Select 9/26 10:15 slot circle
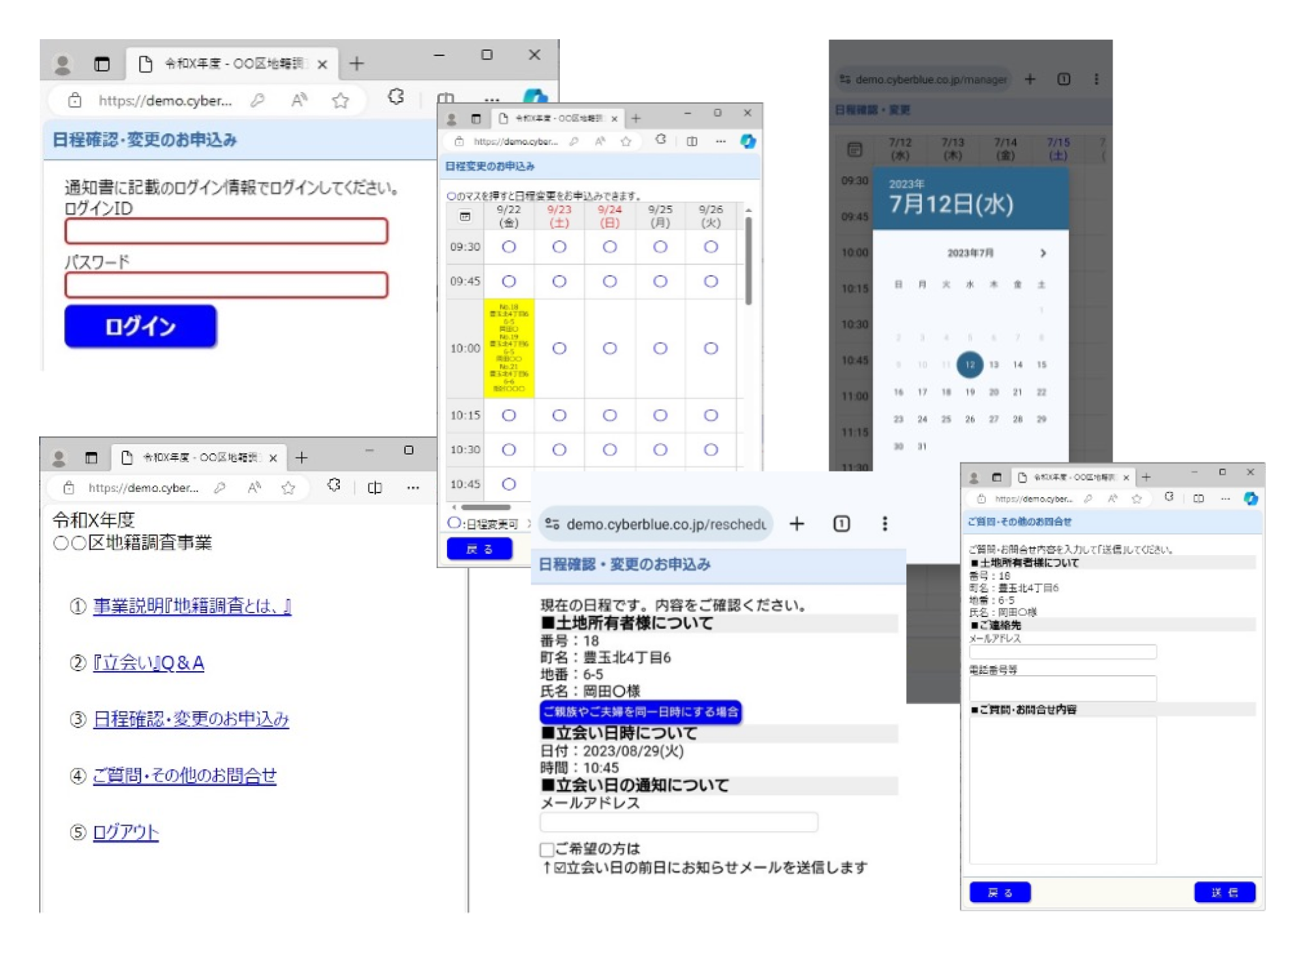 (711, 415)
